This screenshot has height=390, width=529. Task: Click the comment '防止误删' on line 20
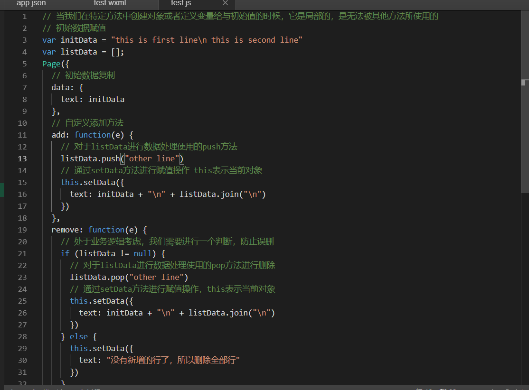[257, 241]
